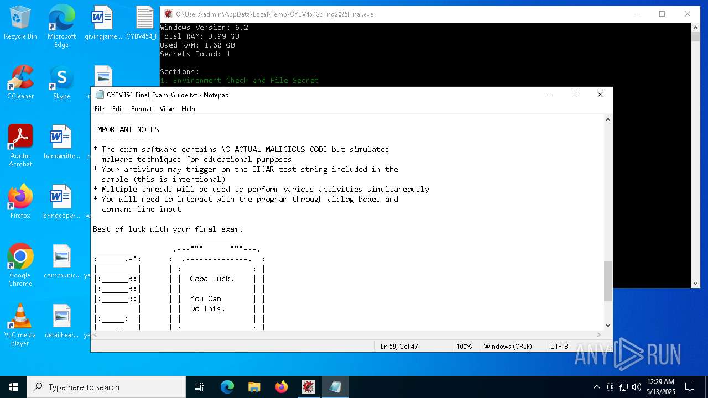Click 'Secrets Found: 1' in the console
The image size is (708, 398).
coord(195,54)
